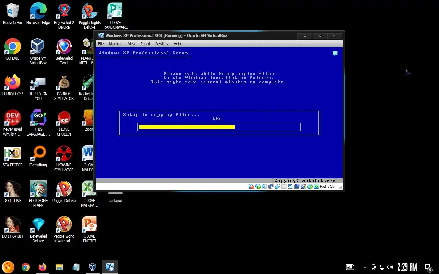Screen dimensions: 439x274
Task: Open the File menu in VirtualBox
Action: tap(101, 44)
